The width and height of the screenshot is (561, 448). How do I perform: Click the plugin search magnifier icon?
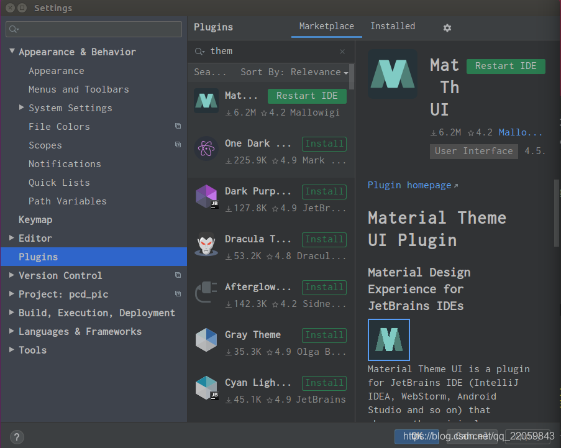[x=199, y=52]
